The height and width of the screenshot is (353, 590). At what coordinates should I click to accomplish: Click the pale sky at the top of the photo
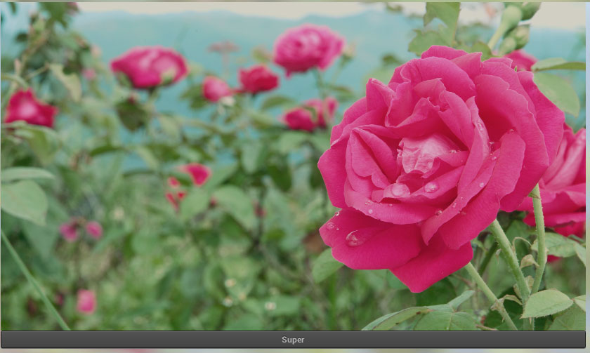tap(281, 8)
